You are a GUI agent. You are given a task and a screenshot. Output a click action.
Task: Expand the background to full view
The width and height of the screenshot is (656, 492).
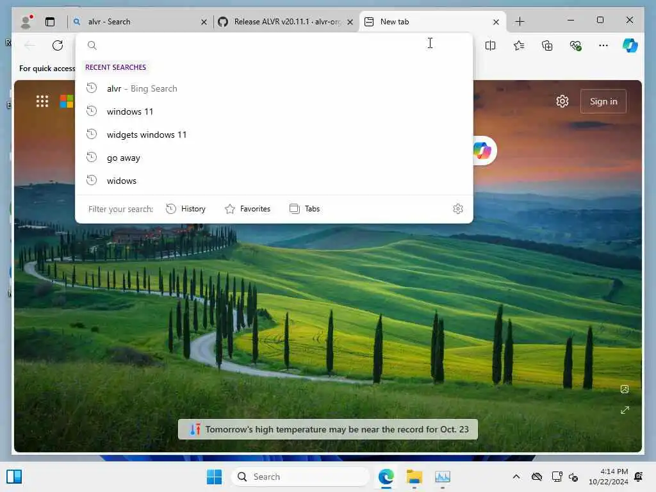[625, 411]
